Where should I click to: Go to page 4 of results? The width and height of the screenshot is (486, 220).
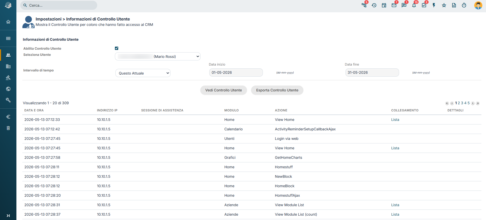(465, 103)
